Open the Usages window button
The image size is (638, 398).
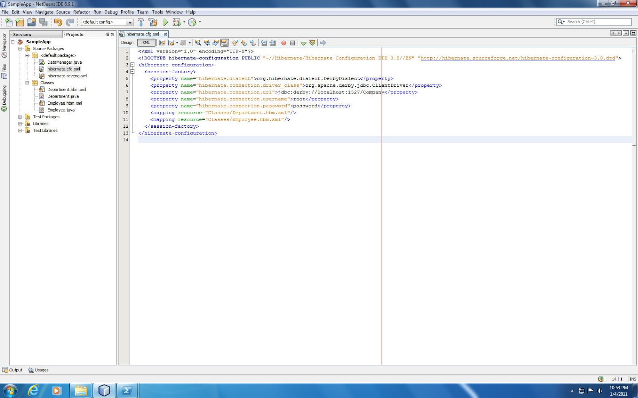coord(38,370)
